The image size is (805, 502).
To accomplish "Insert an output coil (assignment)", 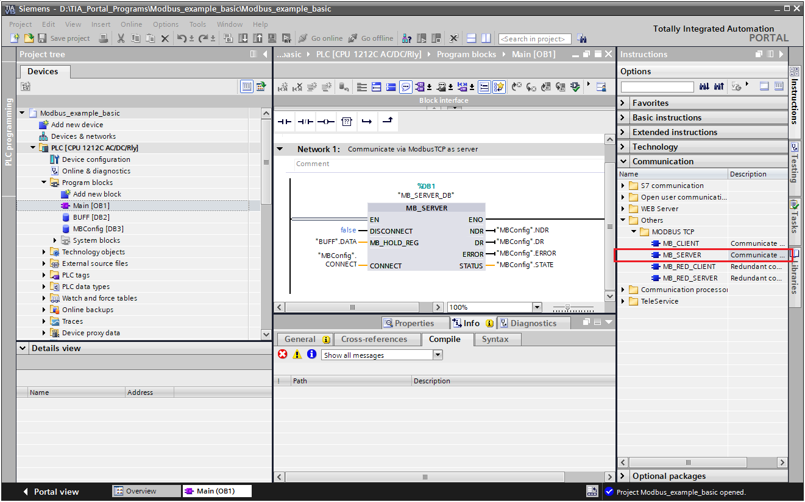I will (326, 122).
